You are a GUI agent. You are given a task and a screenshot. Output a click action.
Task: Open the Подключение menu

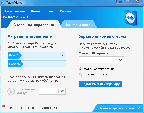pos(15,11)
